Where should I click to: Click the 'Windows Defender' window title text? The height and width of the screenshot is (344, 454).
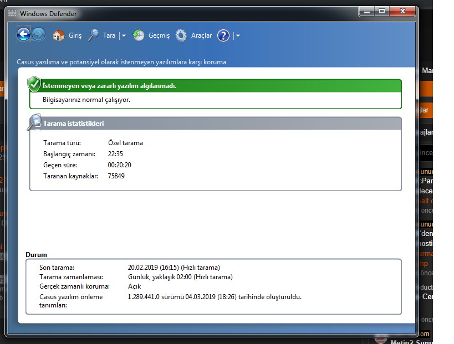(x=48, y=14)
